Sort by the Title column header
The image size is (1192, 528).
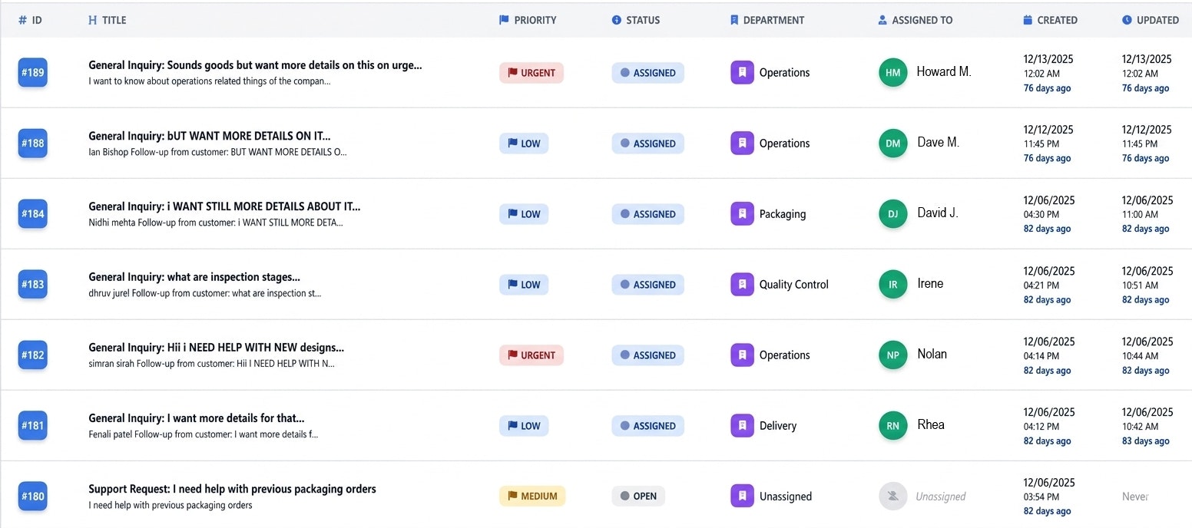point(114,20)
